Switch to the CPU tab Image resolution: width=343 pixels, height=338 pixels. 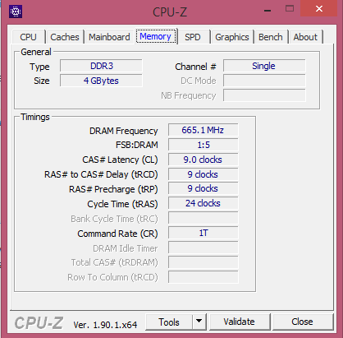(x=28, y=37)
